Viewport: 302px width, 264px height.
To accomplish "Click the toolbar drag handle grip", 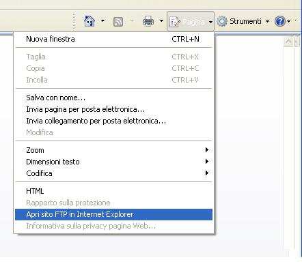I will point(74,21).
